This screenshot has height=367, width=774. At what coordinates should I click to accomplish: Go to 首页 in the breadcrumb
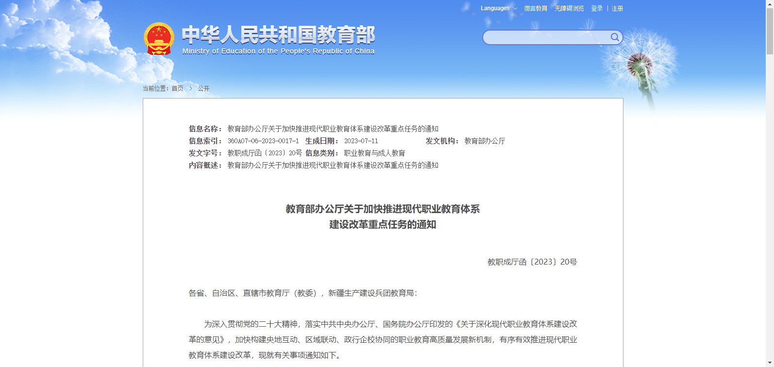click(177, 88)
